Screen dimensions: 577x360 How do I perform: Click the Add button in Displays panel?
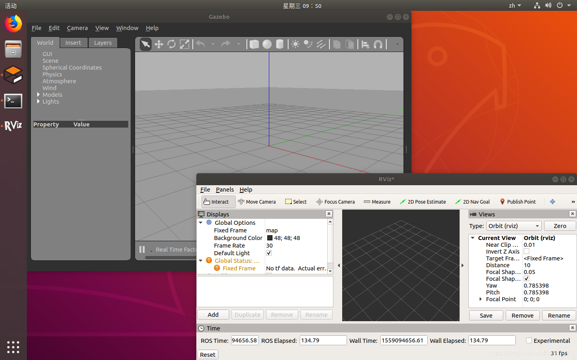point(213,315)
